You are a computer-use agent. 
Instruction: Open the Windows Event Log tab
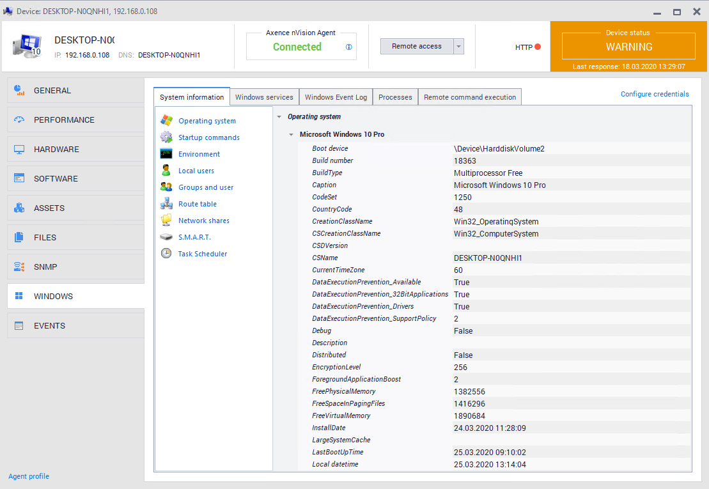click(336, 97)
